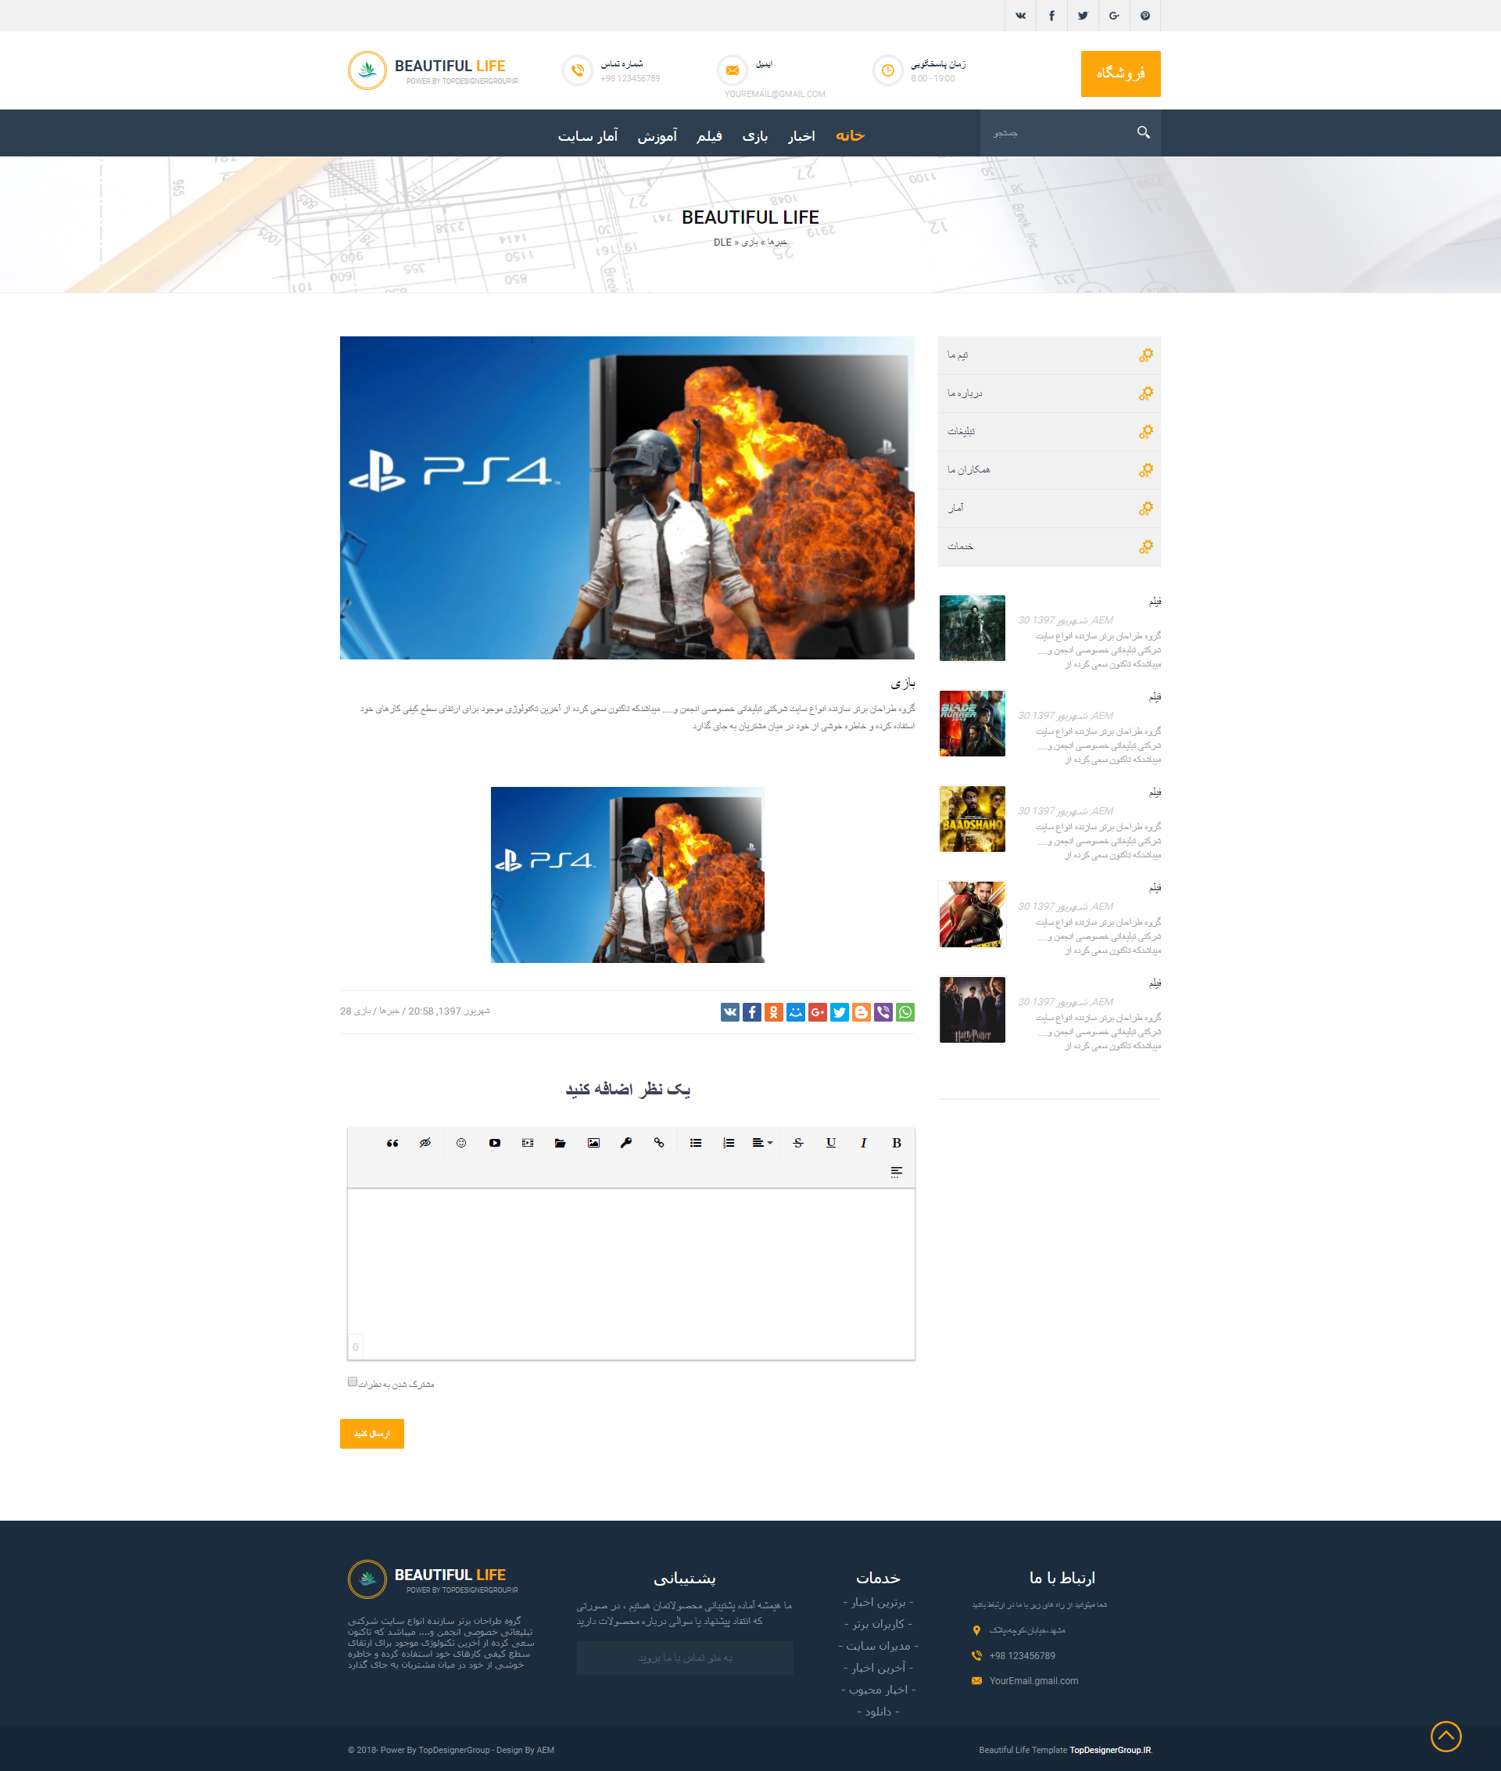Viewport: 1501px width, 1771px height.
Task: Open the بازی menu item
Action: click(754, 135)
